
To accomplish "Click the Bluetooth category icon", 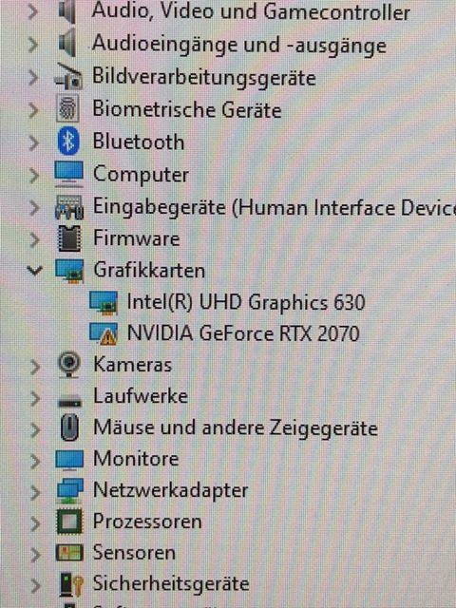I will click(68, 142).
